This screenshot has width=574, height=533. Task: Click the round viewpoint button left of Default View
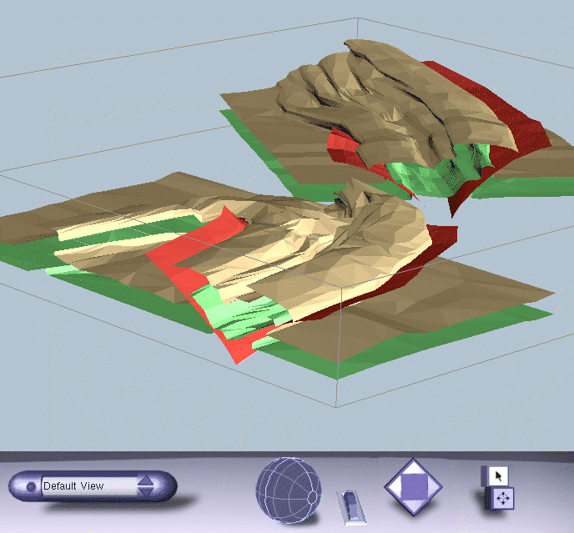tap(31, 486)
